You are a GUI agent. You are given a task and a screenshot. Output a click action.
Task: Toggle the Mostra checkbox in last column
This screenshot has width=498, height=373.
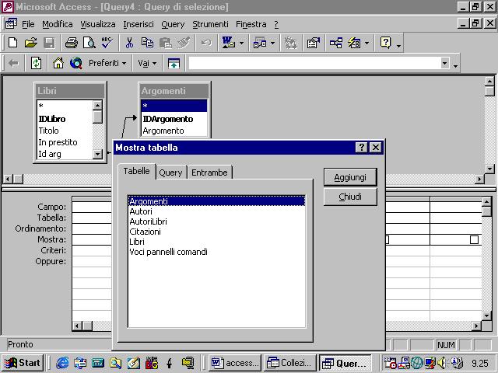tap(474, 240)
